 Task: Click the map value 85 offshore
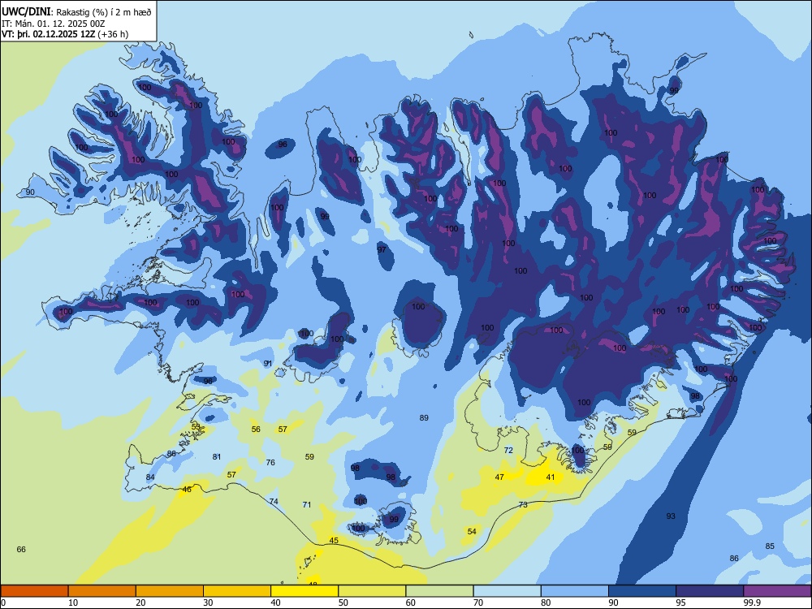coord(770,546)
